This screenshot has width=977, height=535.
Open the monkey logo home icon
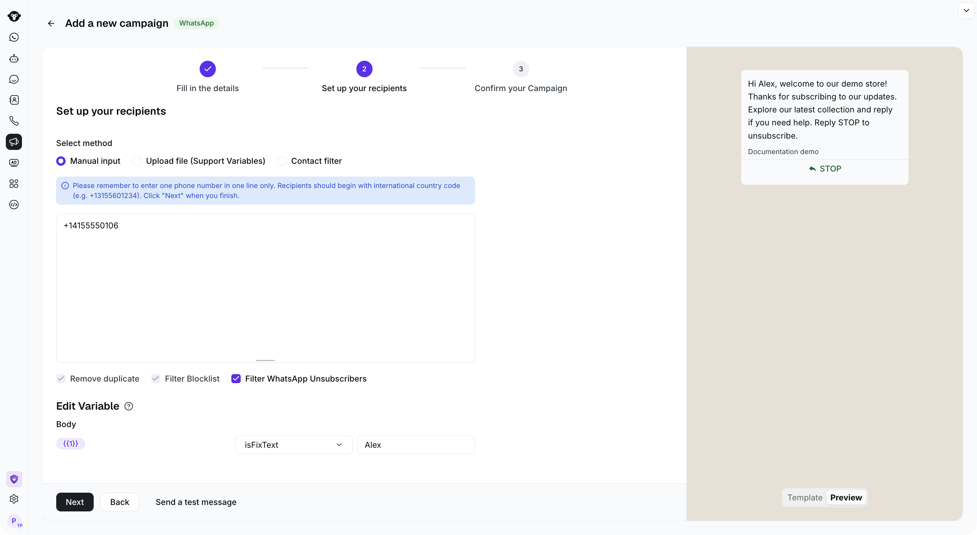pyautogui.click(x=14, y=16)
